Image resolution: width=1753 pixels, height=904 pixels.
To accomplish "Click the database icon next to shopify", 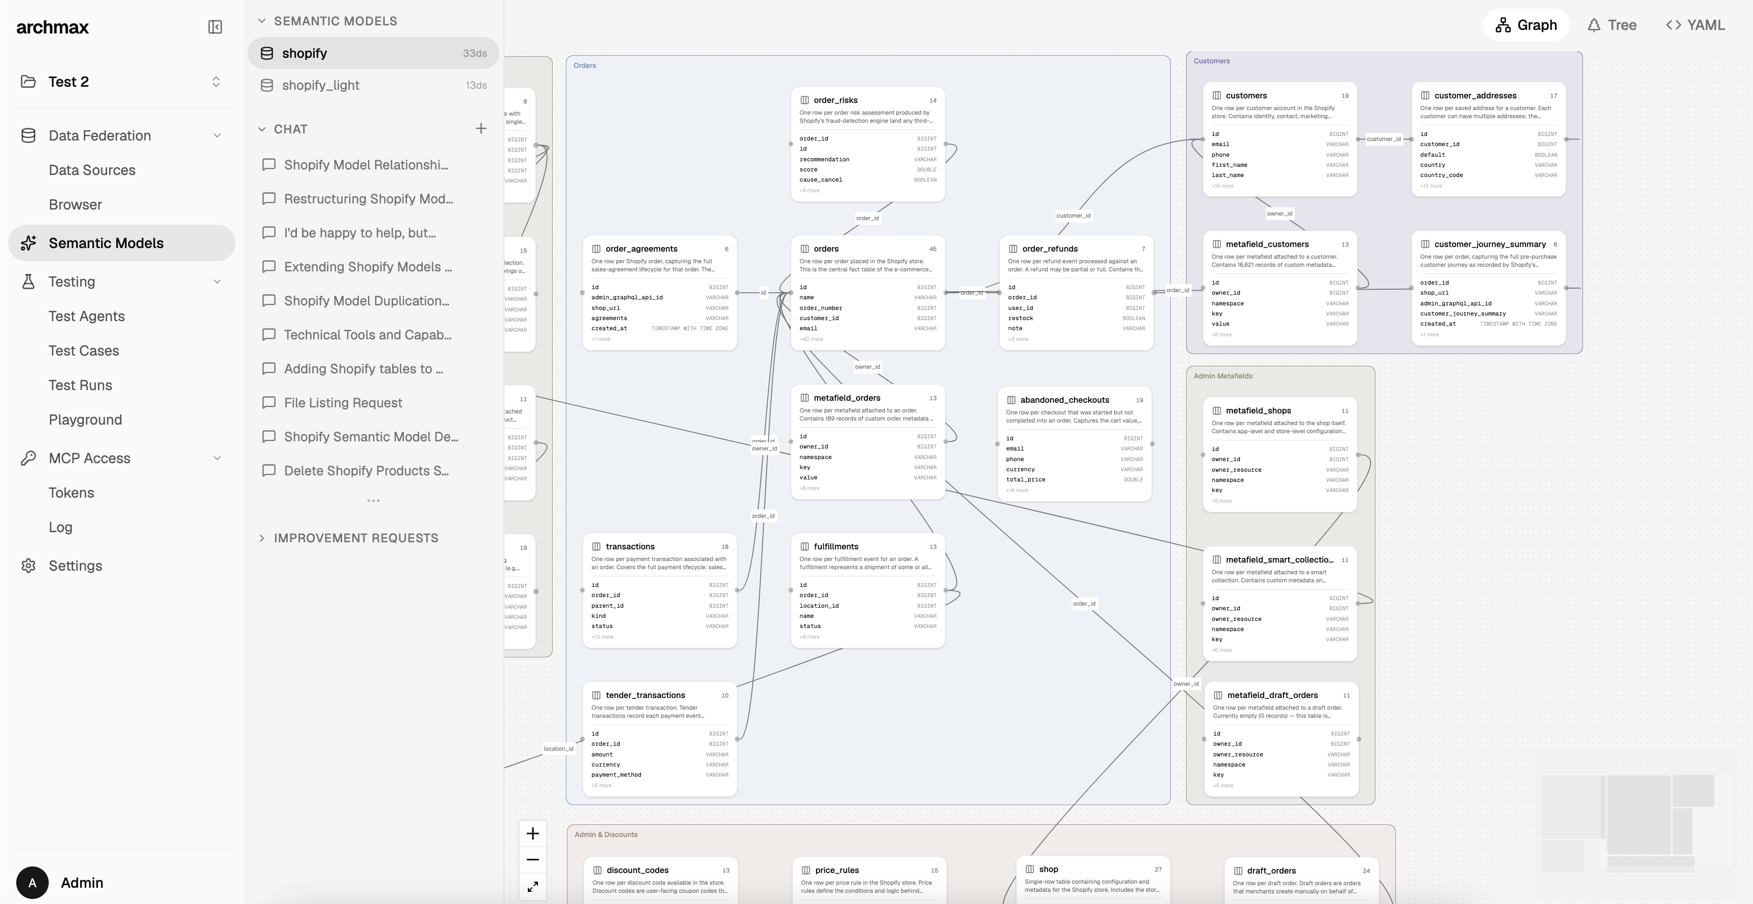I will (267, 52).
